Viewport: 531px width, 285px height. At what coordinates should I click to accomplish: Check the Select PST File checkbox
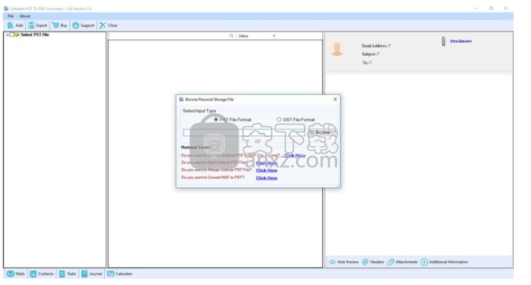point(12,35)
